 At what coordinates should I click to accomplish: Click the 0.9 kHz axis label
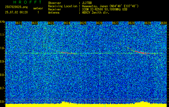coord(2,62)
